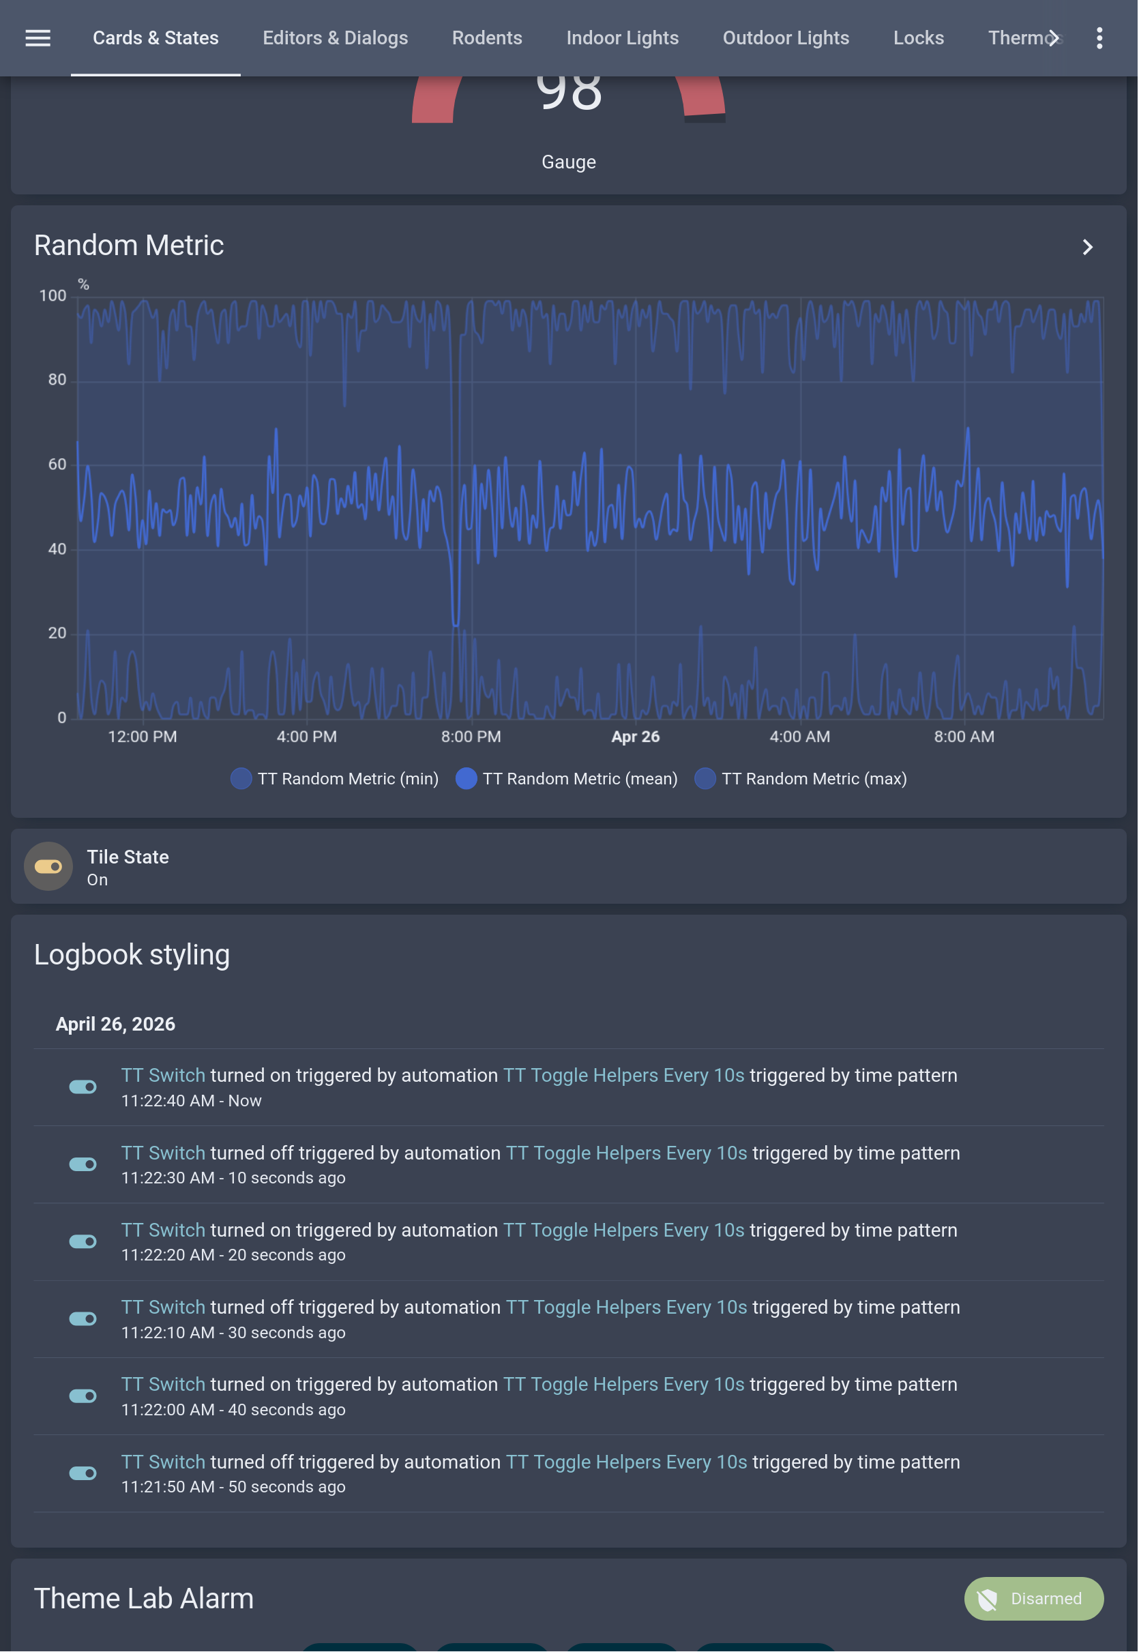Click switch icon of 11:22:00 AM entry
The width and height of the screenshot is (1139, 1652).
[83, 1396]
